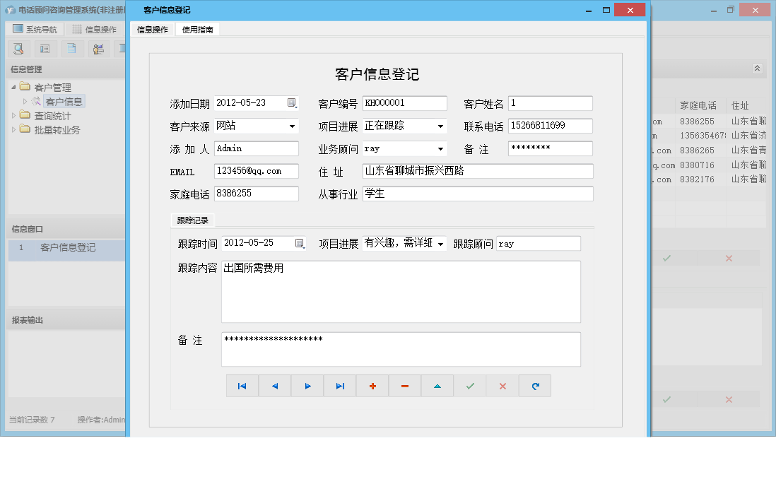Open the 客户来源 dropdown showing 网站
The height and width of the screenshot is (484, 776).
(290, 125)
